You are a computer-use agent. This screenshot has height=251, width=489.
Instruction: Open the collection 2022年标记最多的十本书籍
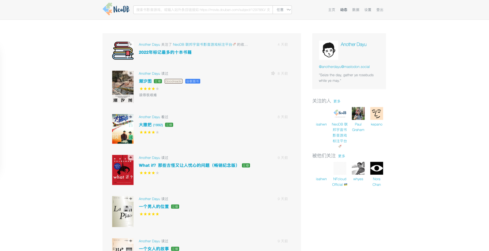pos(165,52)
